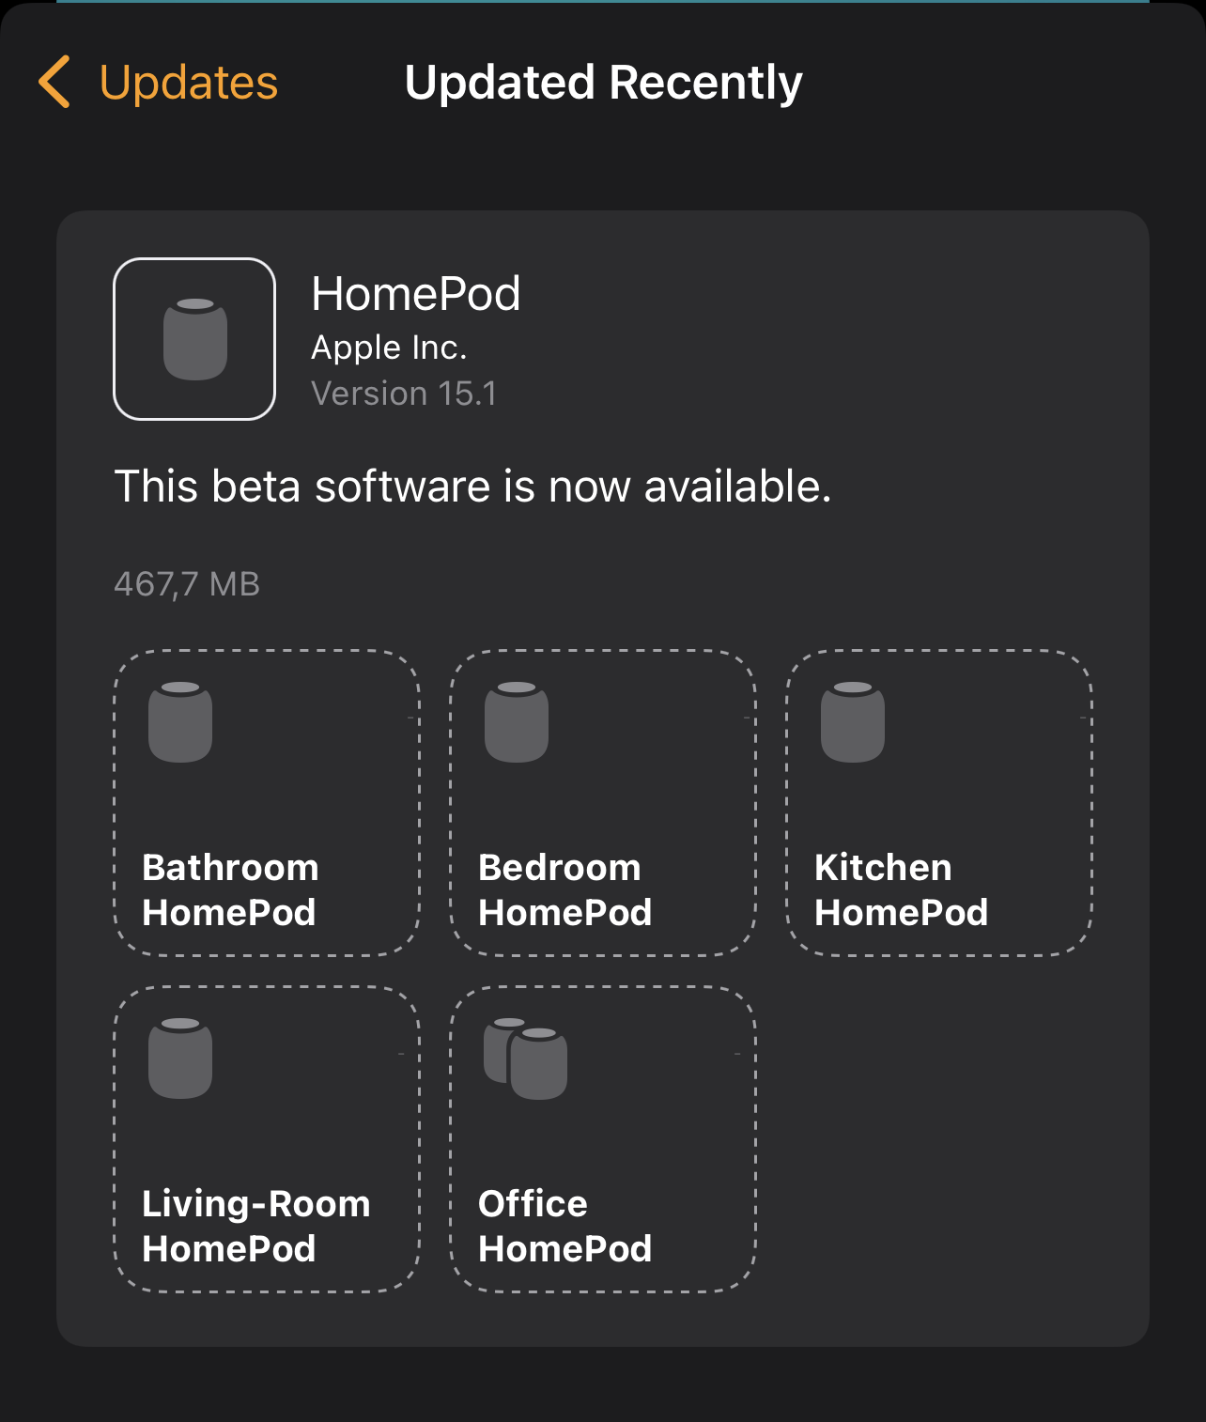Tap the Office stereo pair icon
This screenshot has width=1206, height=1422.
click(526, 1058)
